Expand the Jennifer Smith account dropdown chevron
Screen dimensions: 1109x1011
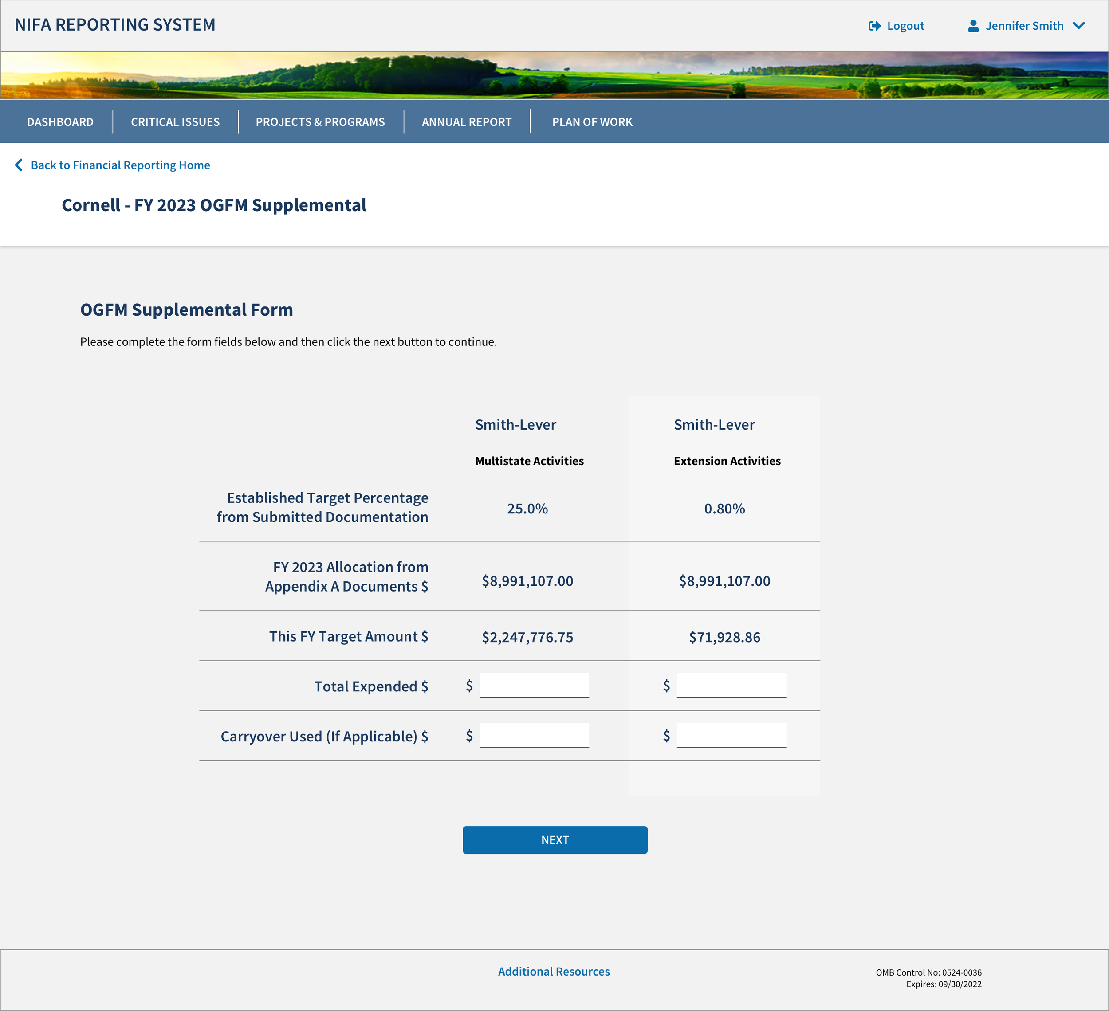click(1079, 26)
